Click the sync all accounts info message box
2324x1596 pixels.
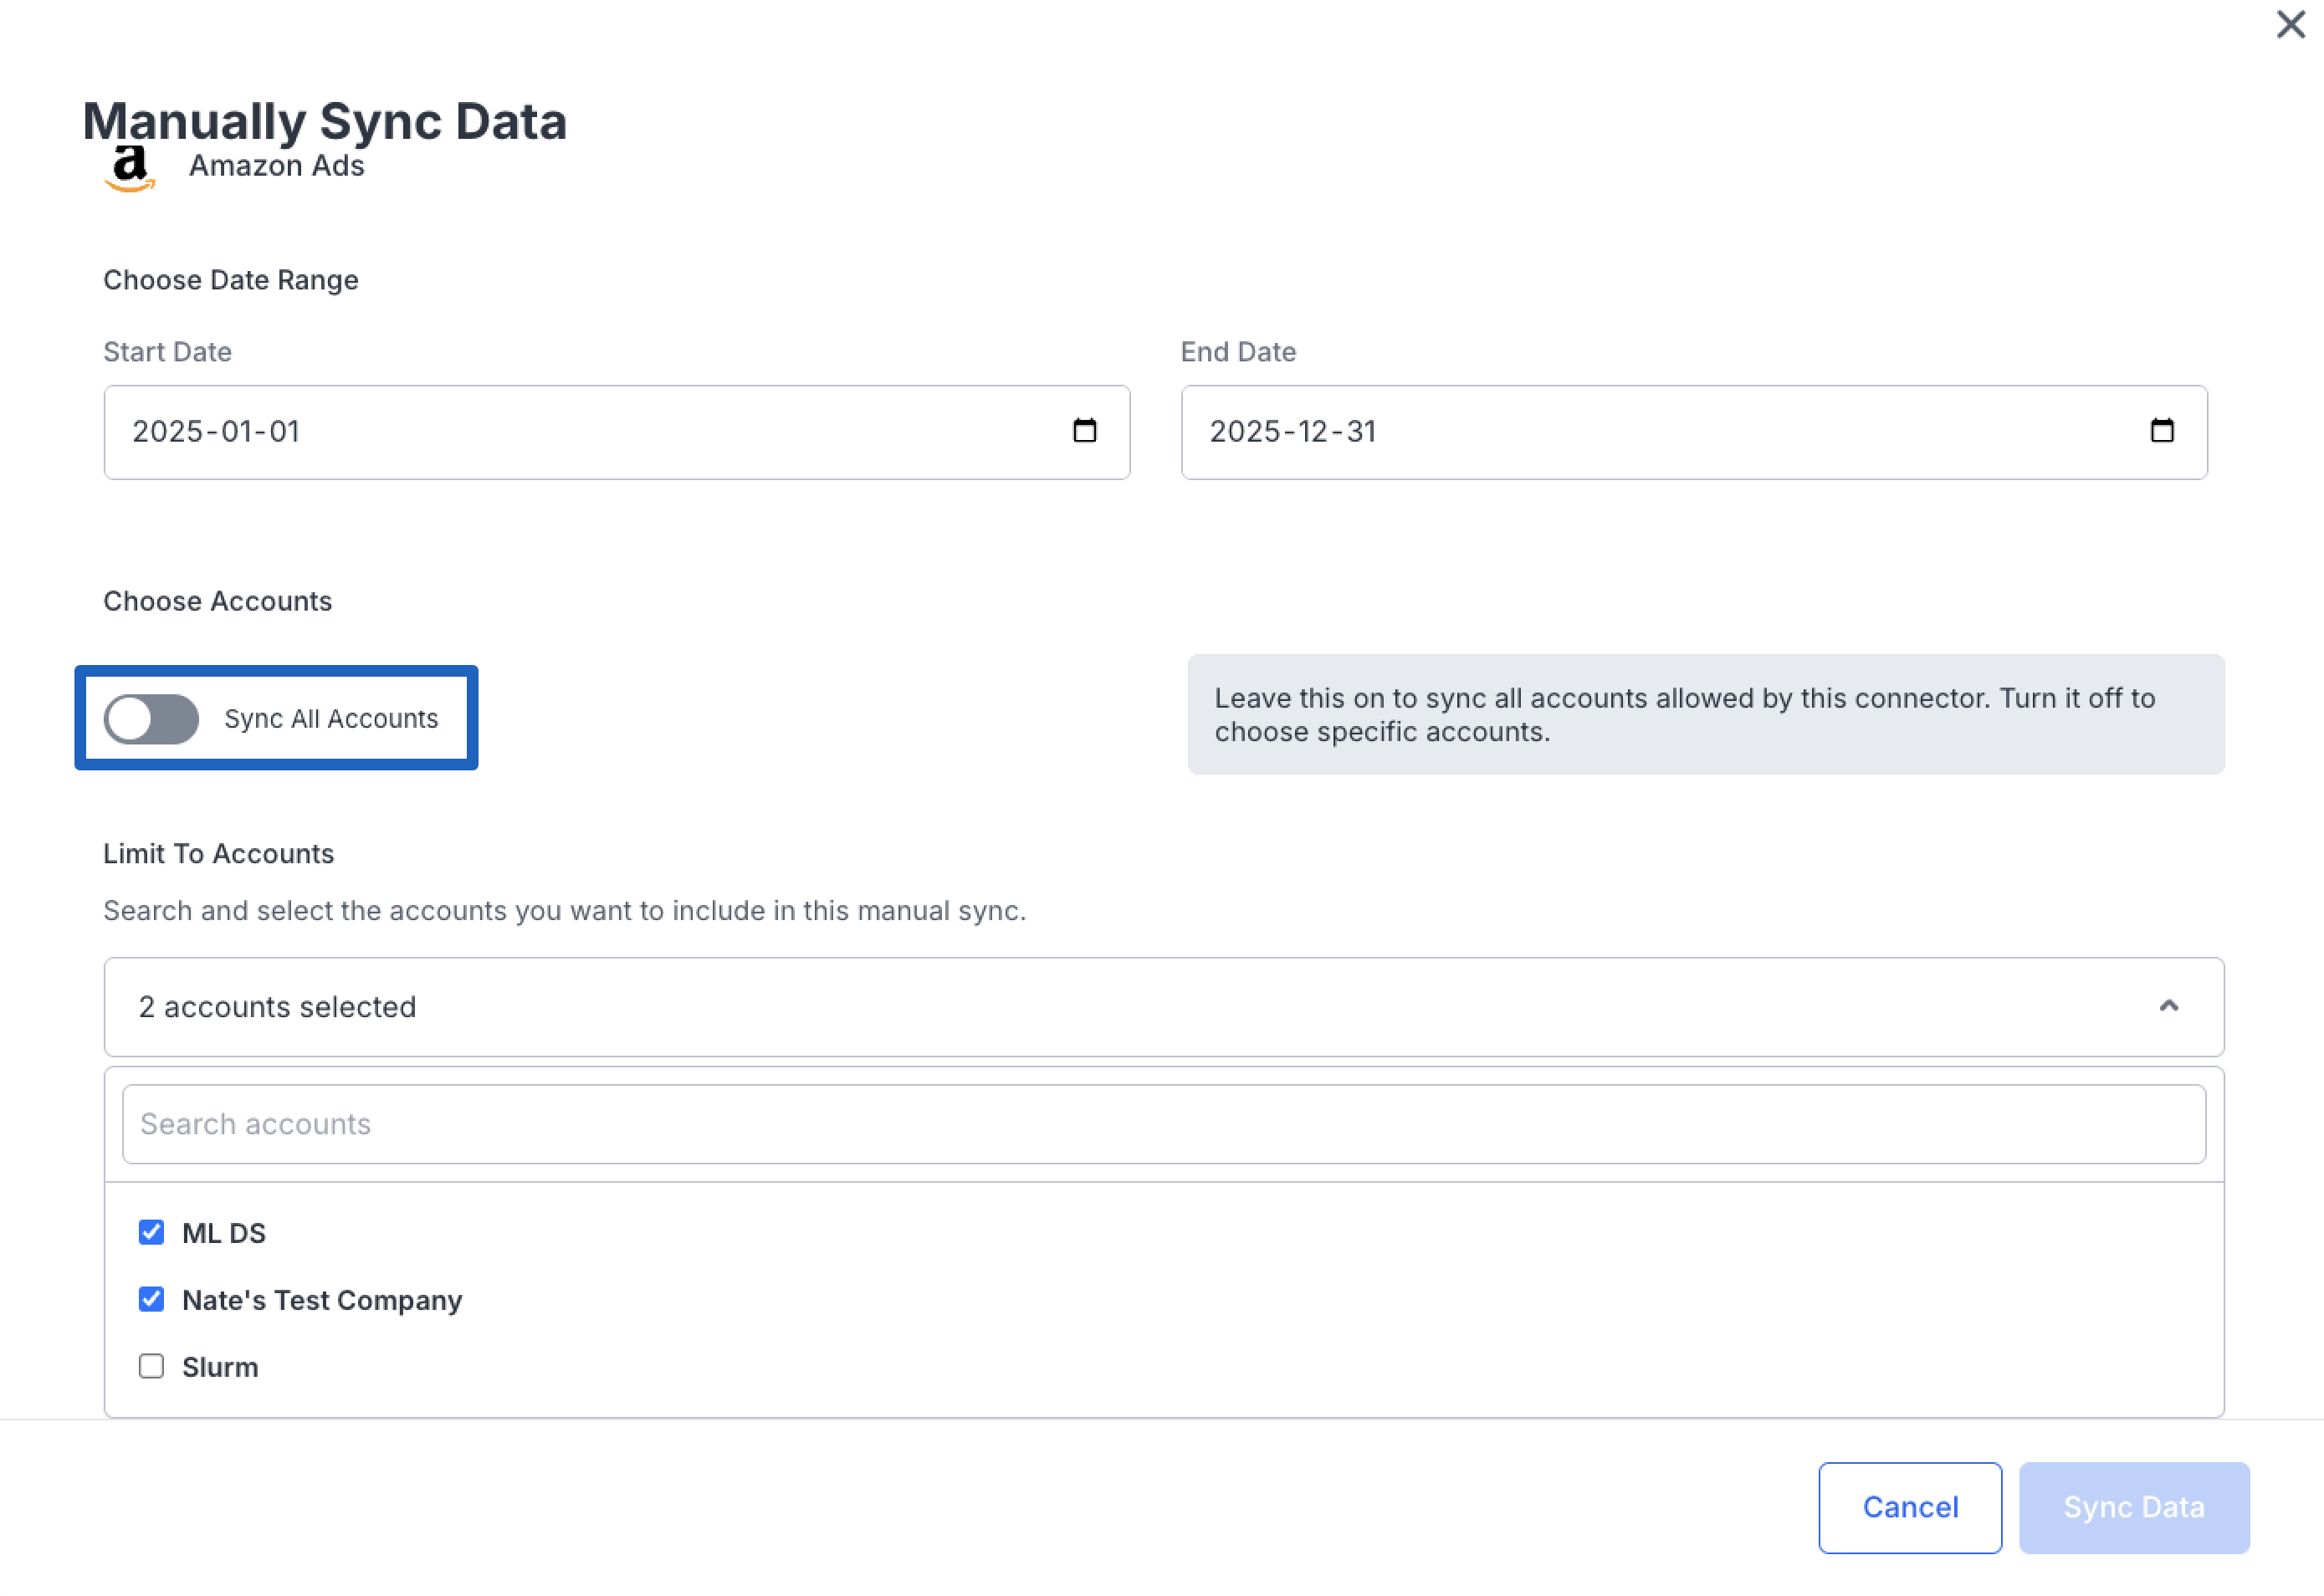tap(1705, 714)
